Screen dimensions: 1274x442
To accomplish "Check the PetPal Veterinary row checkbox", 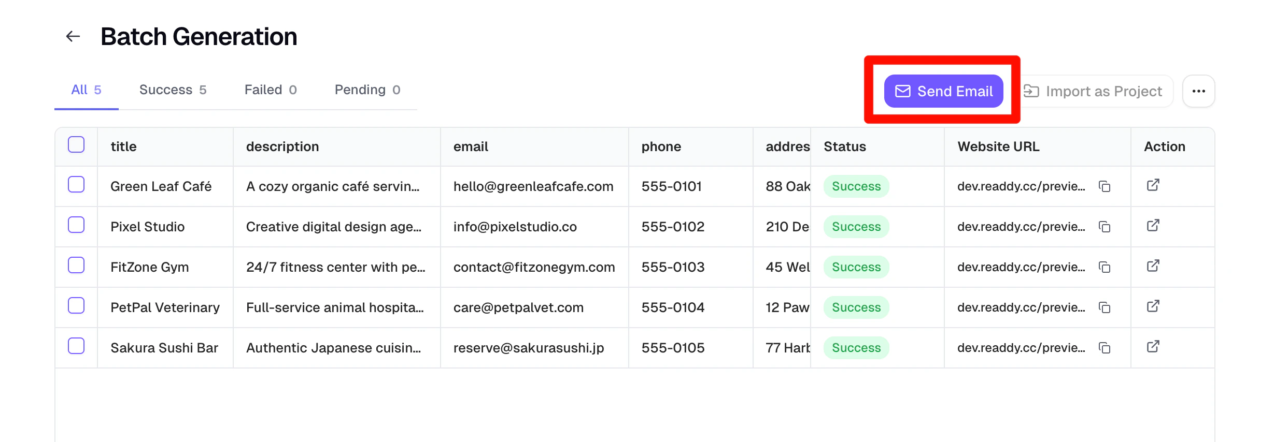I will 76,306.
